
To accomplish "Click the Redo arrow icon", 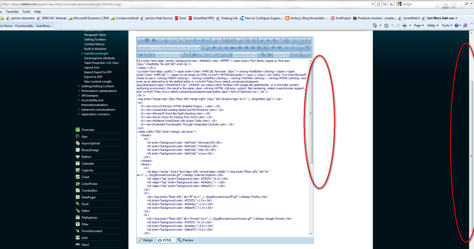I will (x=204, y=41).
